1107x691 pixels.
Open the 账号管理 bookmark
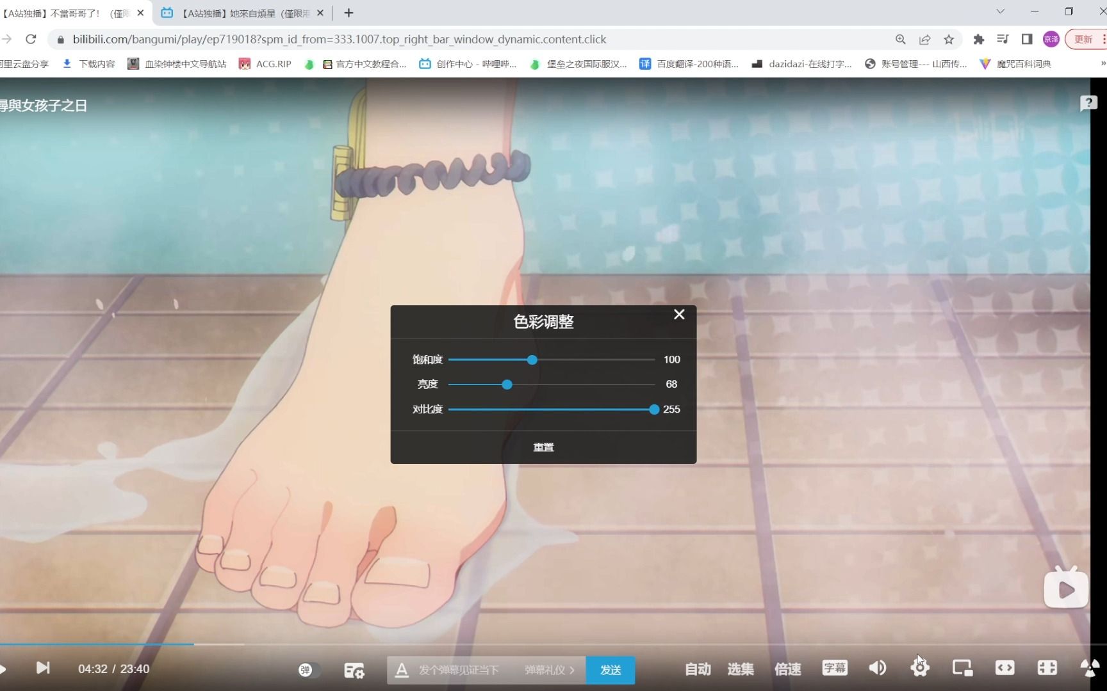click(915, 64)
